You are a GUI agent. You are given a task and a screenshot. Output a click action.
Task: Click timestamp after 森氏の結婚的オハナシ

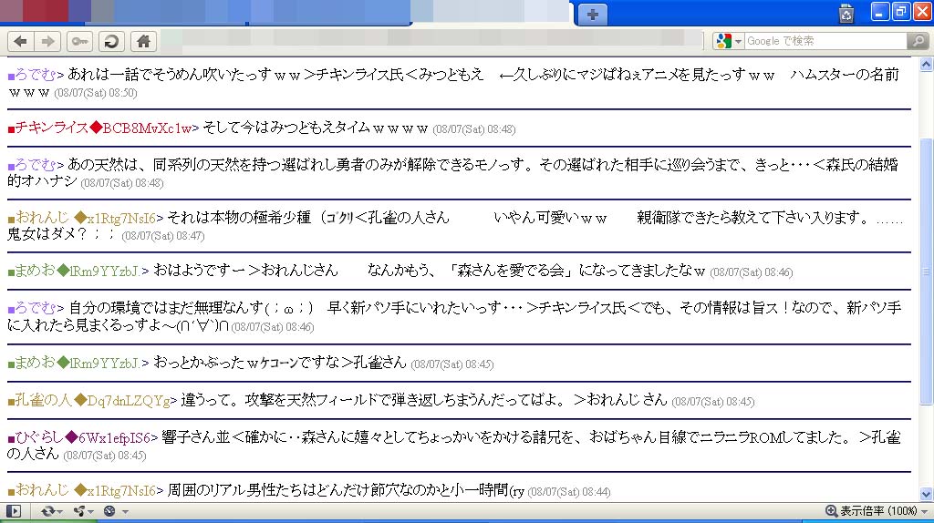(x=121, y=183)
